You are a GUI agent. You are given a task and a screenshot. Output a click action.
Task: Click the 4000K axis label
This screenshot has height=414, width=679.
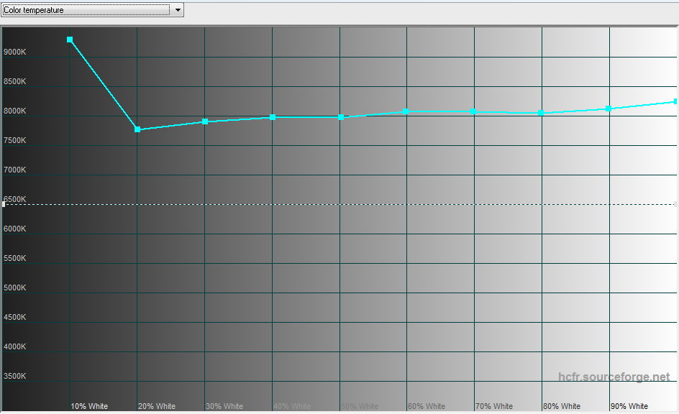[14, 346]
